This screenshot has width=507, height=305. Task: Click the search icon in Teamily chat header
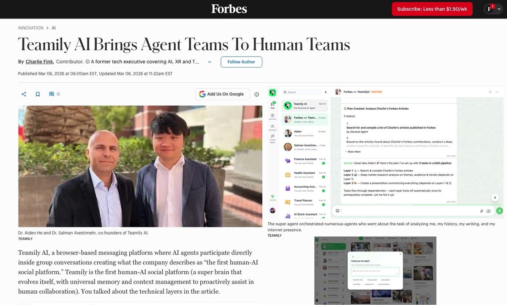pos(491,92)
